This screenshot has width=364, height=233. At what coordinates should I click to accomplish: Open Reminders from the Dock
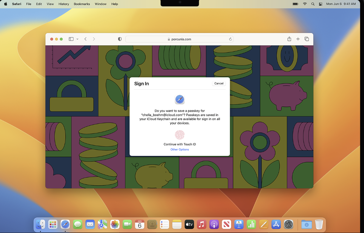pyautogui.click(x=164, y=224)
